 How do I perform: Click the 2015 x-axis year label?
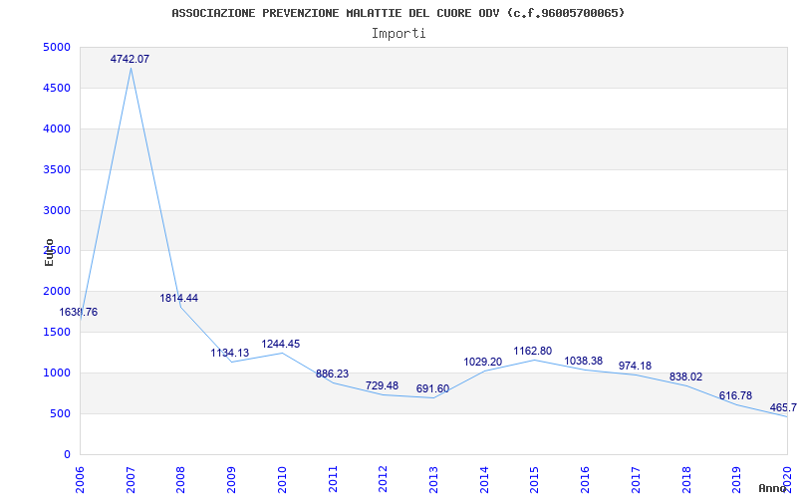(534, 476)
